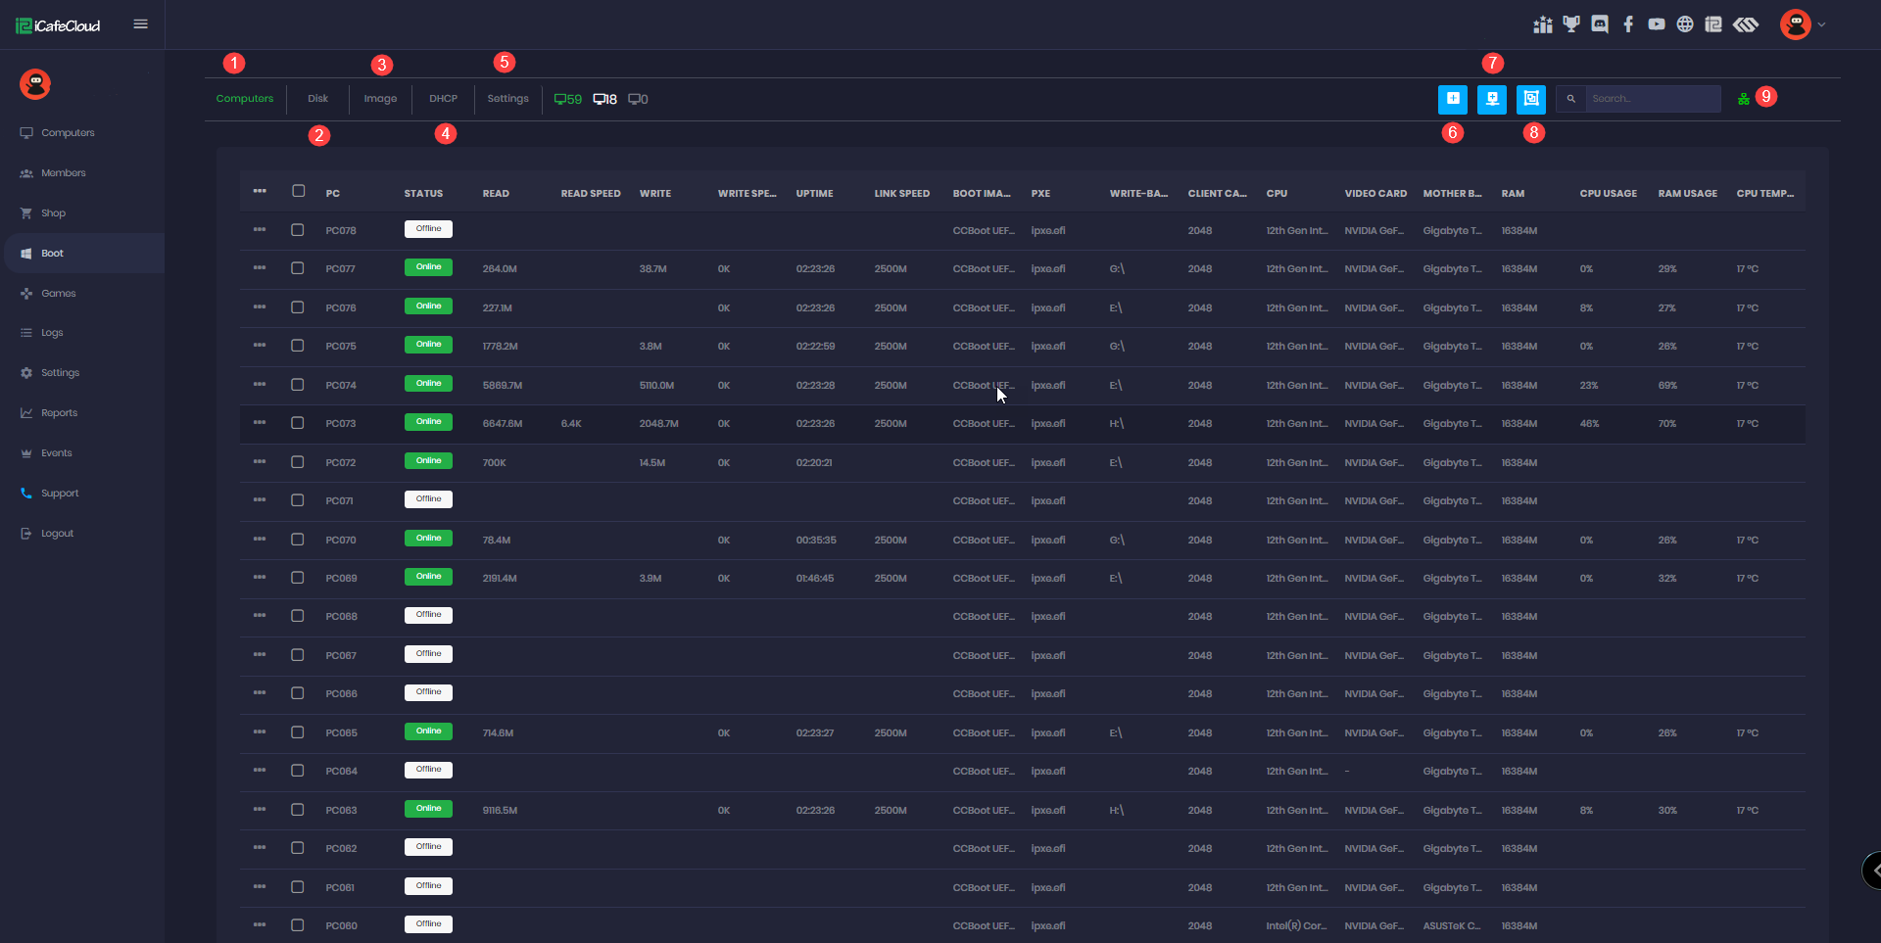This screenshot has height=943, width=1881.
Task: Open the Image tab
Action: tap(380, 99)
